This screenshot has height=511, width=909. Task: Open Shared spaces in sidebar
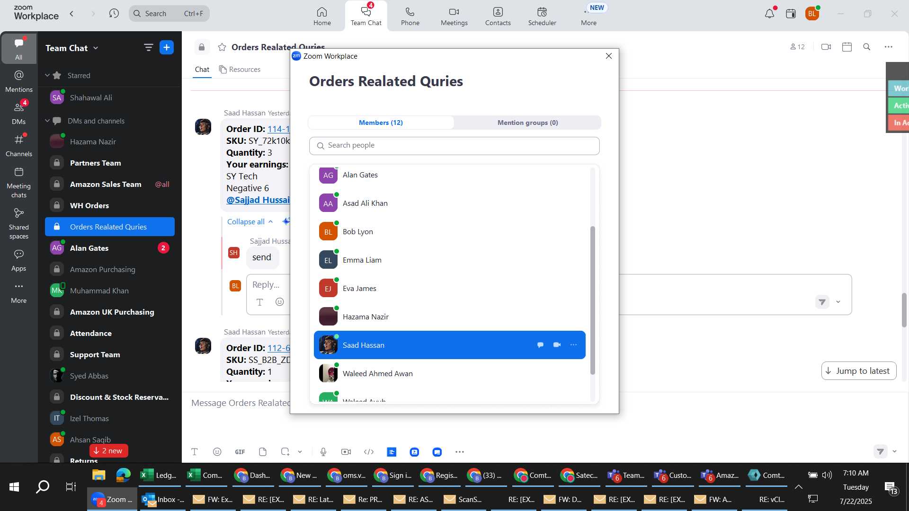19,224
